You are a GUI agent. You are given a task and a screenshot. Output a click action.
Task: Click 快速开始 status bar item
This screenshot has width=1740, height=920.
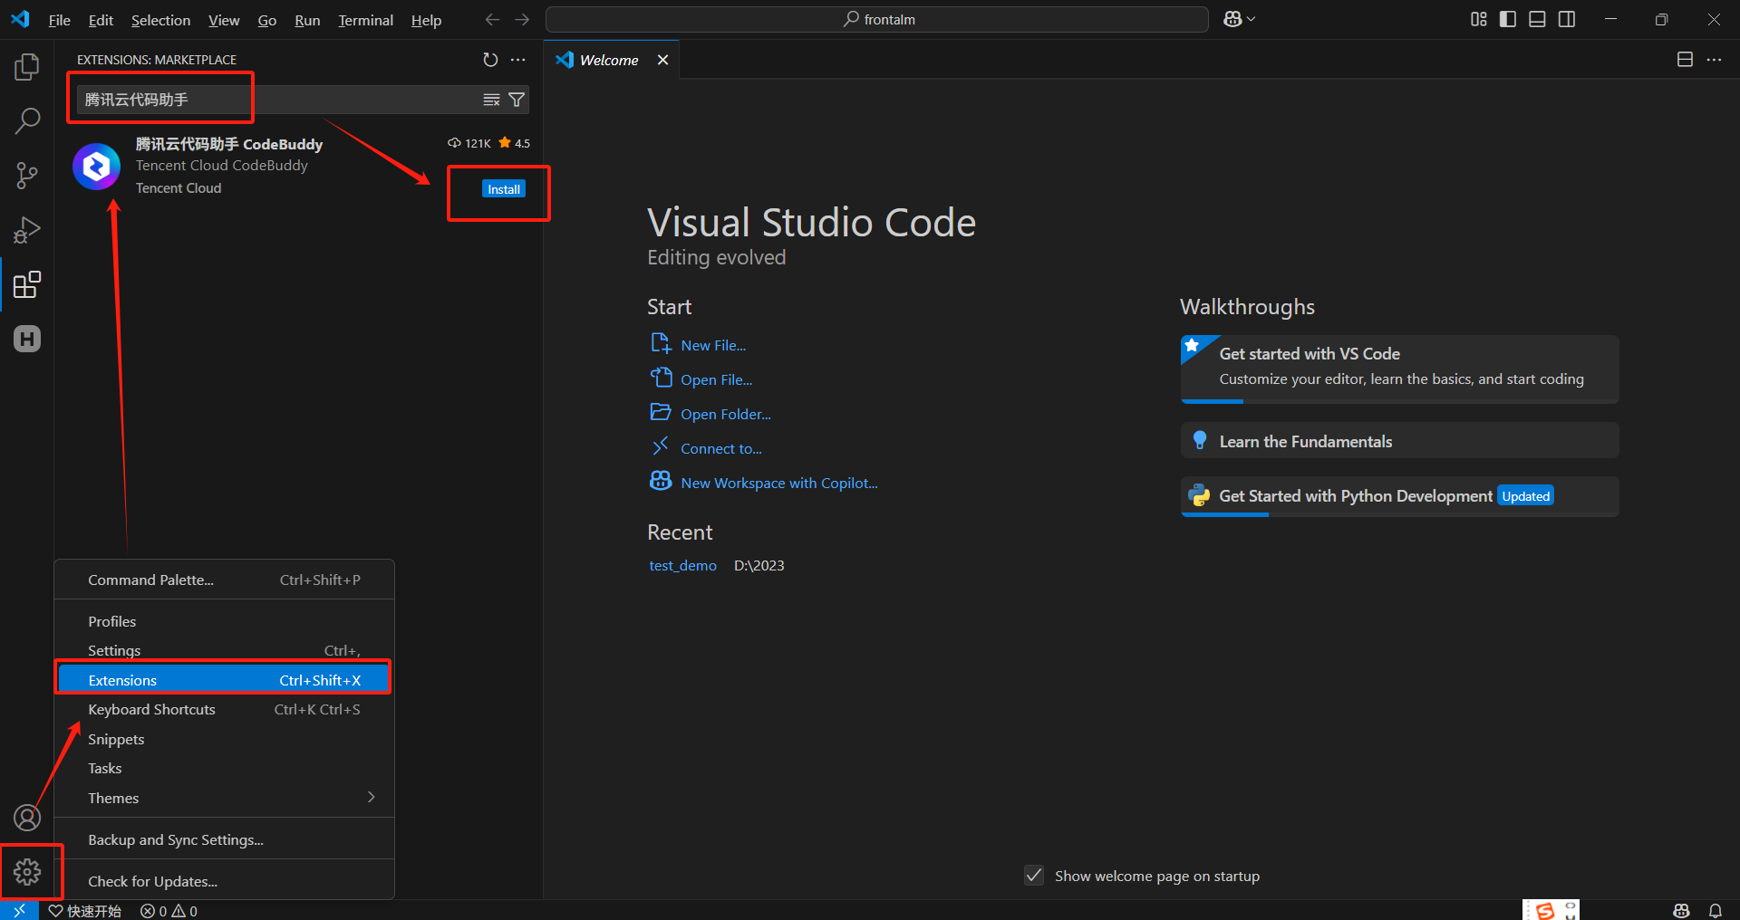click(x=85, y=911)
